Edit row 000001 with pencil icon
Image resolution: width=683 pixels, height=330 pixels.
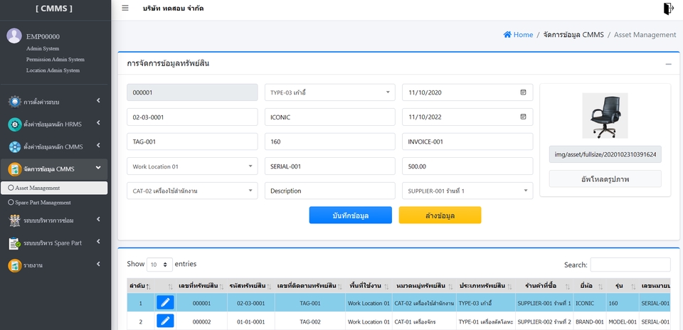coord(165,302)
